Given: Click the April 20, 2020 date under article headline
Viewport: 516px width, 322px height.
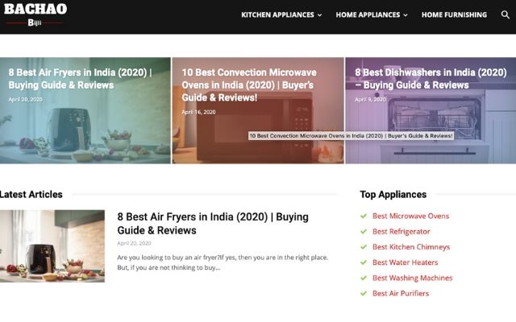Looking at the screenshot, I should tap(134, 243).
